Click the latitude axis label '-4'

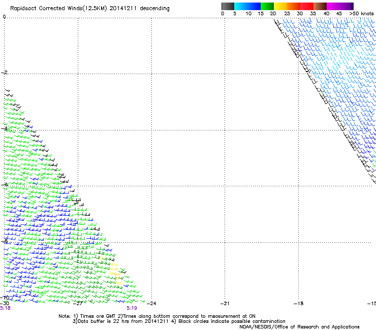pyautogui.click(x=5, y=128)
